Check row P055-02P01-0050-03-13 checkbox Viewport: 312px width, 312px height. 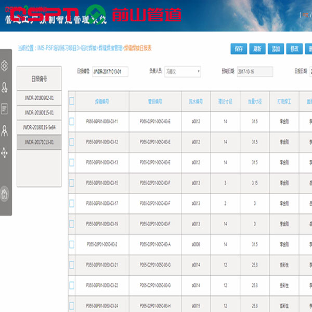72,162
